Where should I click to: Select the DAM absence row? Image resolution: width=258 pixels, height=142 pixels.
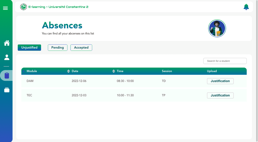pyautogui.click(x=134, y=81)
